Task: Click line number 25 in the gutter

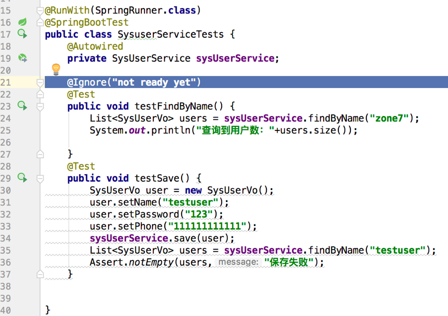Action: [6, 130]
